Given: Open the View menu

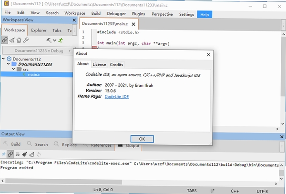Looking at the screenshot, I should (35, 13).
